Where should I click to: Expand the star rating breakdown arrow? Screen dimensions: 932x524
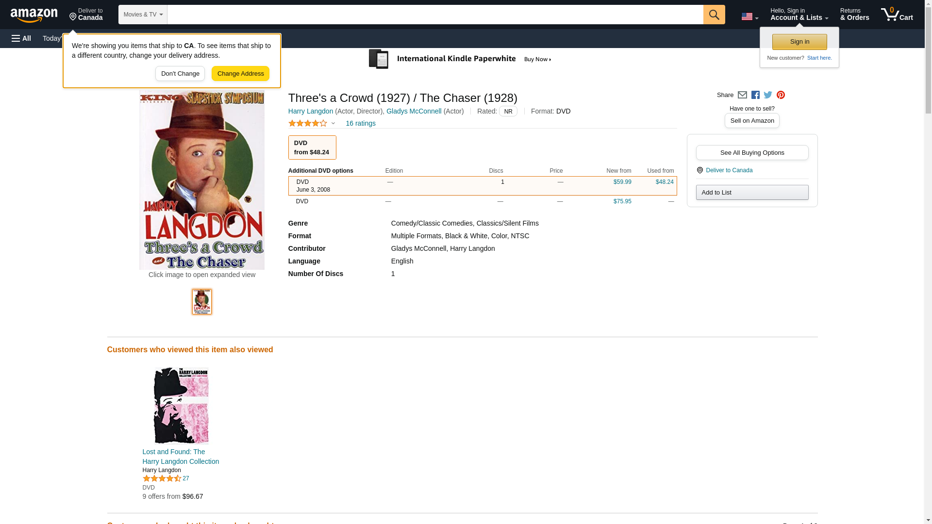pos(333,123)
